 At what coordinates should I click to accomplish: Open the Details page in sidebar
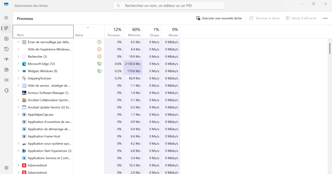click(x=6, y=80)
